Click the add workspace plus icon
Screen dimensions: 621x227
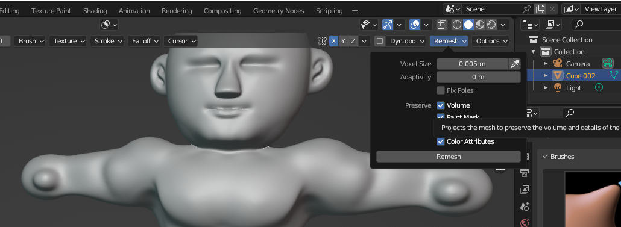tap(355, 11)
